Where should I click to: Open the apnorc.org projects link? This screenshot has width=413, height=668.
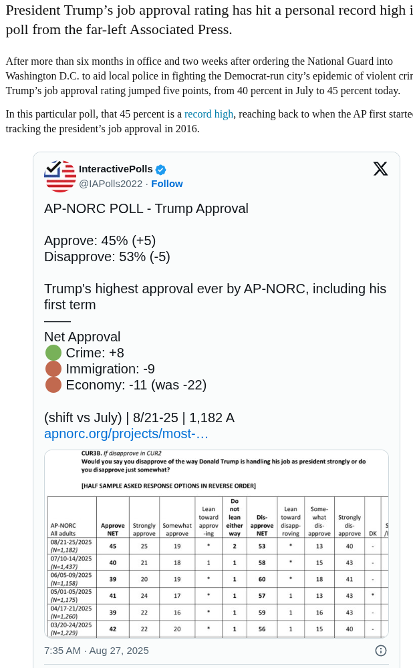[x=126, y=434]
